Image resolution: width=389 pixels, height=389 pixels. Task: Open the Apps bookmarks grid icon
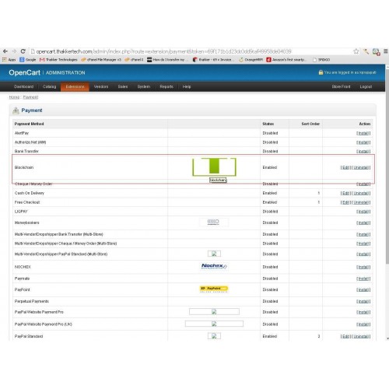click(x=5, y=60)
